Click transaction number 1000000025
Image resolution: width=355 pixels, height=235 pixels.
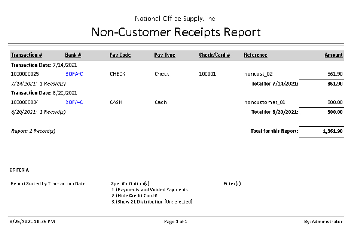point(25,74)
